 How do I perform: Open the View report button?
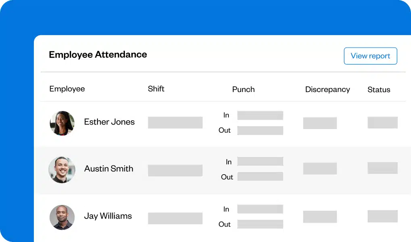coord(370,56)
